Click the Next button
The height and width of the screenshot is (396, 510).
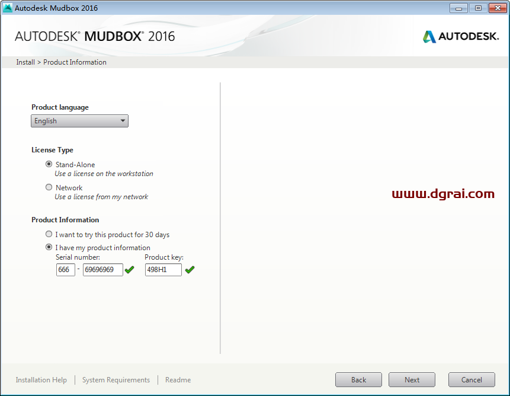pos(412,379)
